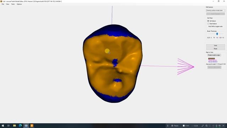This screenshot has height=128, width=227.
Task: Click the Reset button
Action: coord(215,49)
